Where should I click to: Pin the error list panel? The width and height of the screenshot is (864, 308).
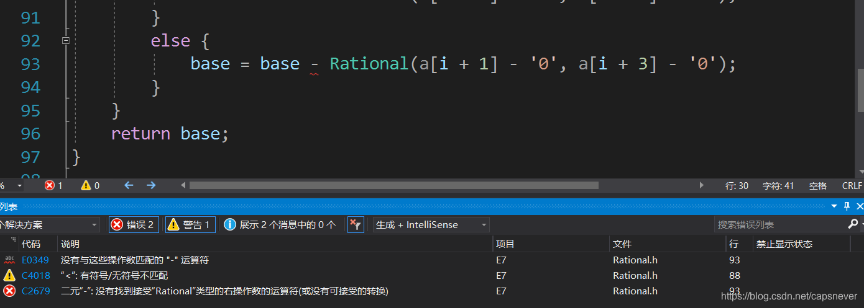point(847,206)
